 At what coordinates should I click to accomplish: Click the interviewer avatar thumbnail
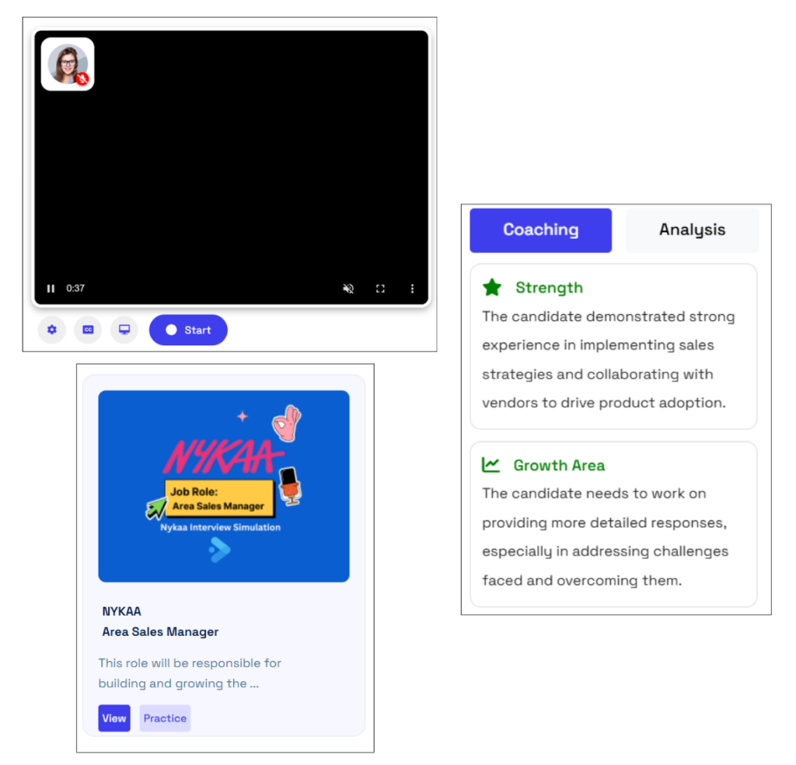(67, 64)
